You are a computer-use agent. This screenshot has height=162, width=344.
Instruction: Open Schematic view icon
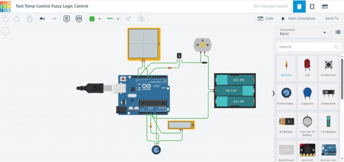[x=312, y=7]
